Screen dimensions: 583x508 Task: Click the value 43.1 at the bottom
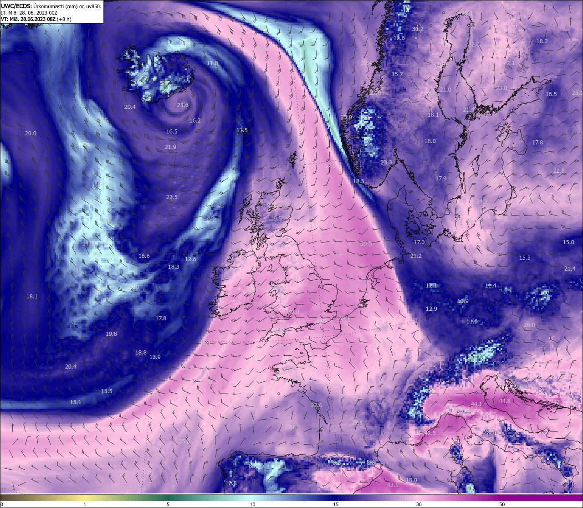[393, 485]
